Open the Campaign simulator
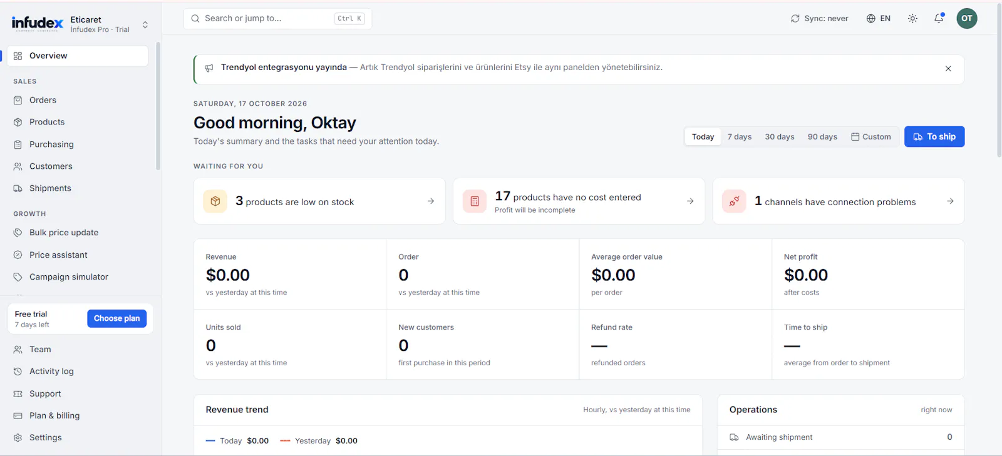The image size is (1002, 456). (78, 277)
